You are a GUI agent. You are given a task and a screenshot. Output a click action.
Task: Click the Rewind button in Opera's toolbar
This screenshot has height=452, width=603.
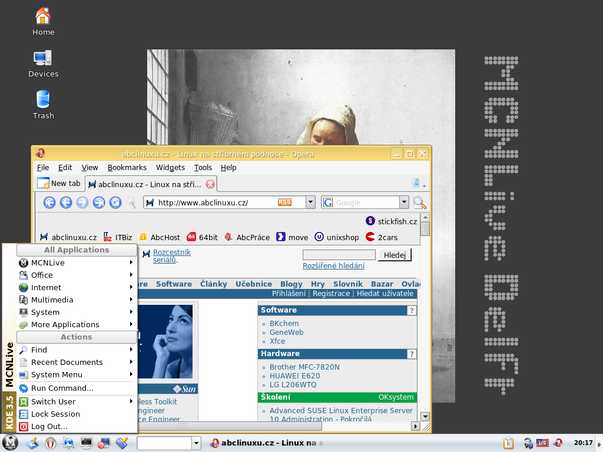49,202
